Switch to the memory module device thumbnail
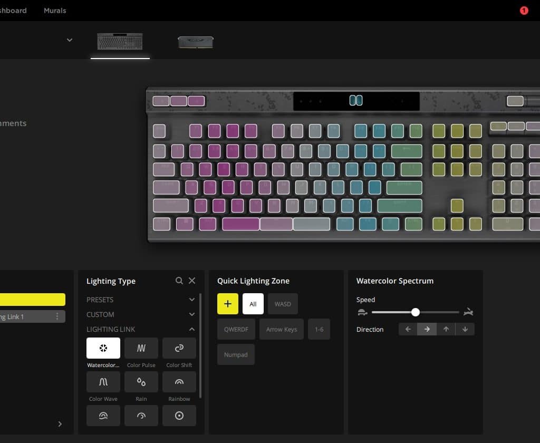 [196, 42]
